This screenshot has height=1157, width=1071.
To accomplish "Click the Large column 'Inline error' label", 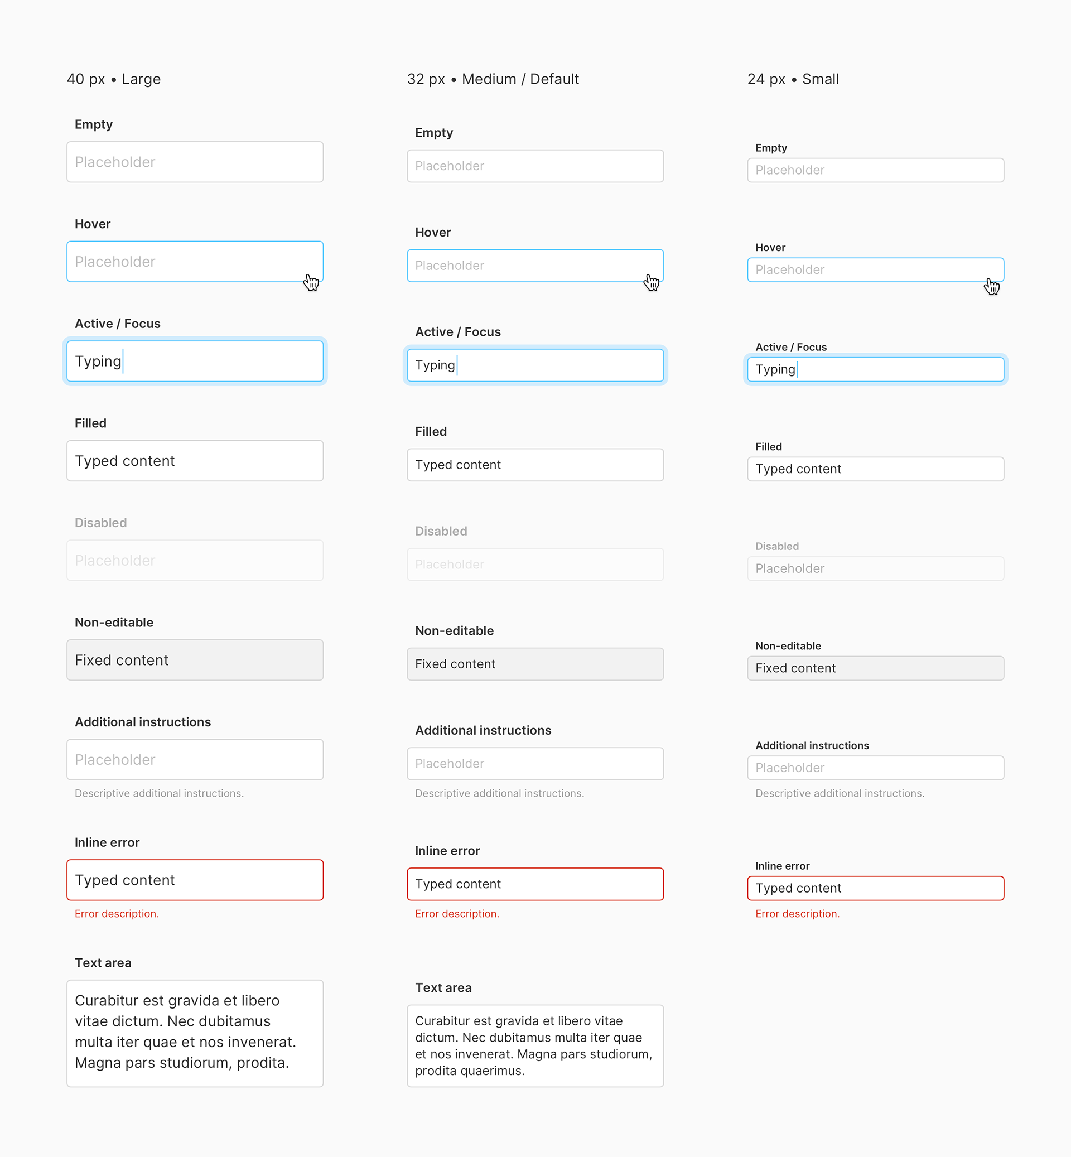I will tap(107, 842).
